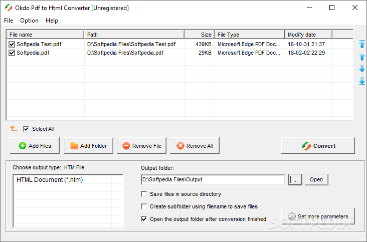Open the output folder with Open button
The width and height of the screenshot is (367, 242).
tap(316, 179)
